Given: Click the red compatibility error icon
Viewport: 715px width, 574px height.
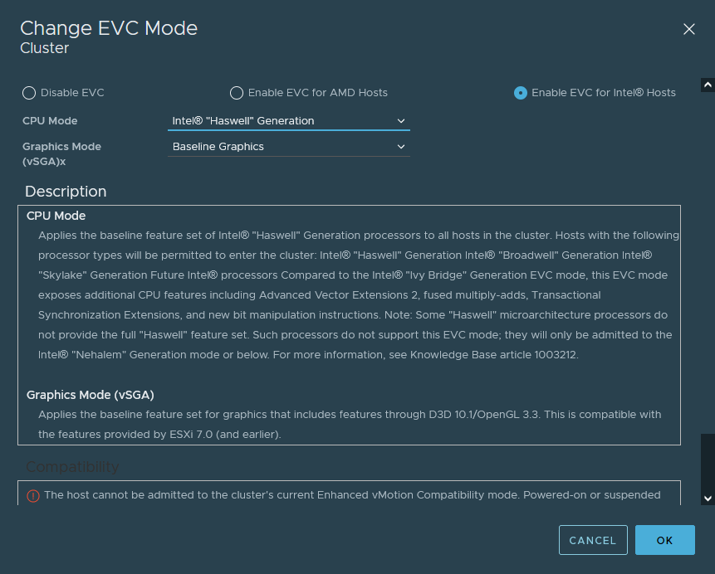Looking at the screenshot, I should point(33,496).
